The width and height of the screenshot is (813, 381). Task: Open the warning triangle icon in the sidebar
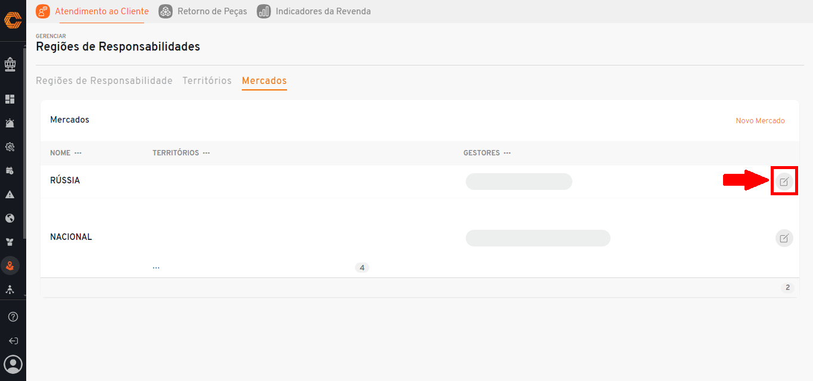[10, 195]
